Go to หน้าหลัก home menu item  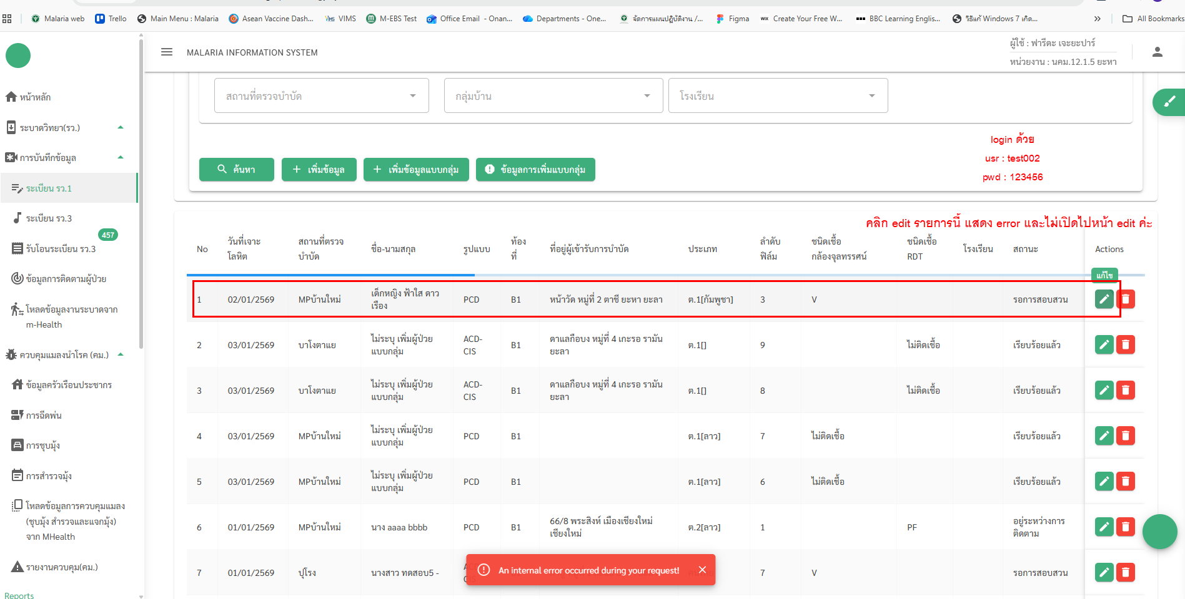(x=35, y=97)
